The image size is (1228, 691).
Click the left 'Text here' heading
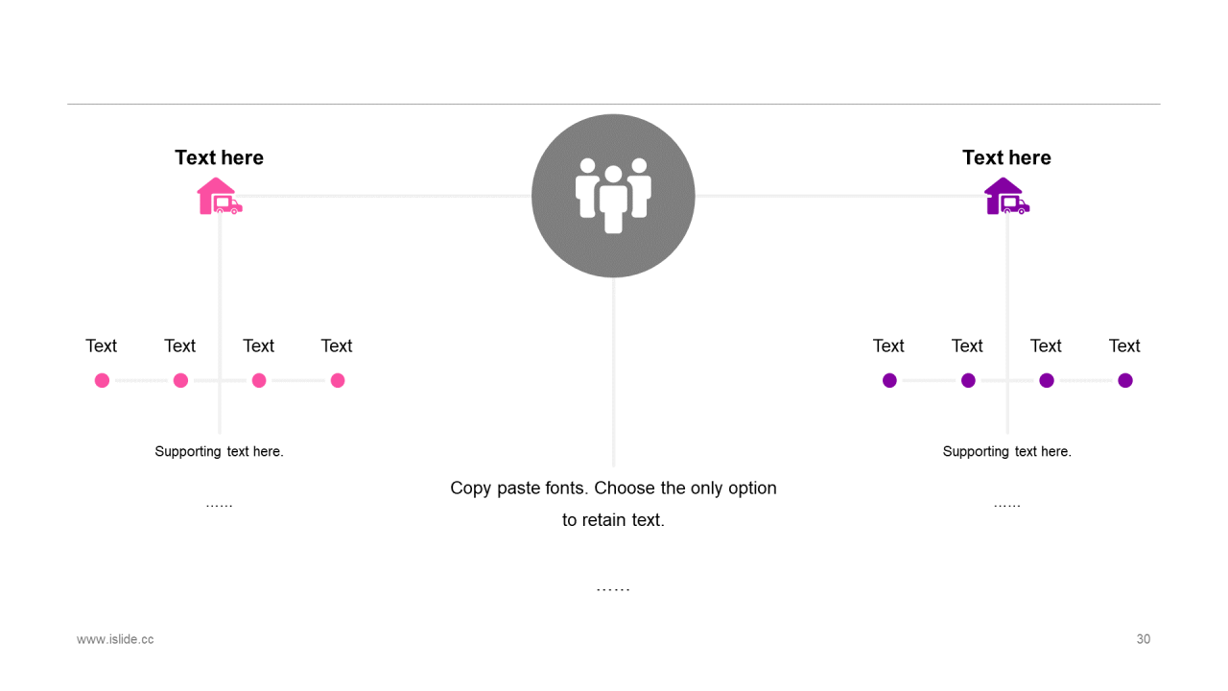[219, 157]
